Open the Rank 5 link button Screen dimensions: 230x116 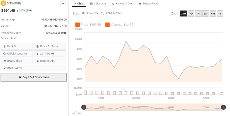[x=16, y=46]
